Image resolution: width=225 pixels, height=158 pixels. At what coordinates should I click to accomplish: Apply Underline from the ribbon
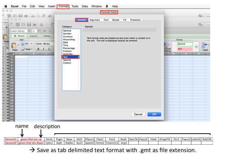[x=49, y=49]
